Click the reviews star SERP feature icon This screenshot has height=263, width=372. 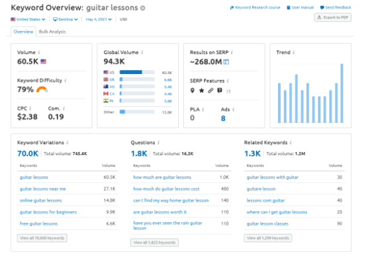[201, 91]
